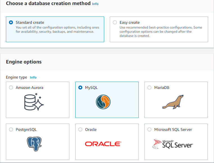This screenshot has width=214, height=163.
Task: Click the Engine type label
Action: pos(17,77)
